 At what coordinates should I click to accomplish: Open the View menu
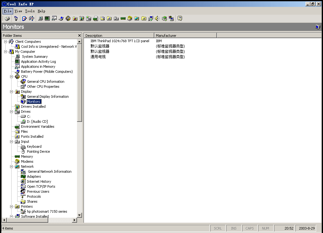coord(18,11)
